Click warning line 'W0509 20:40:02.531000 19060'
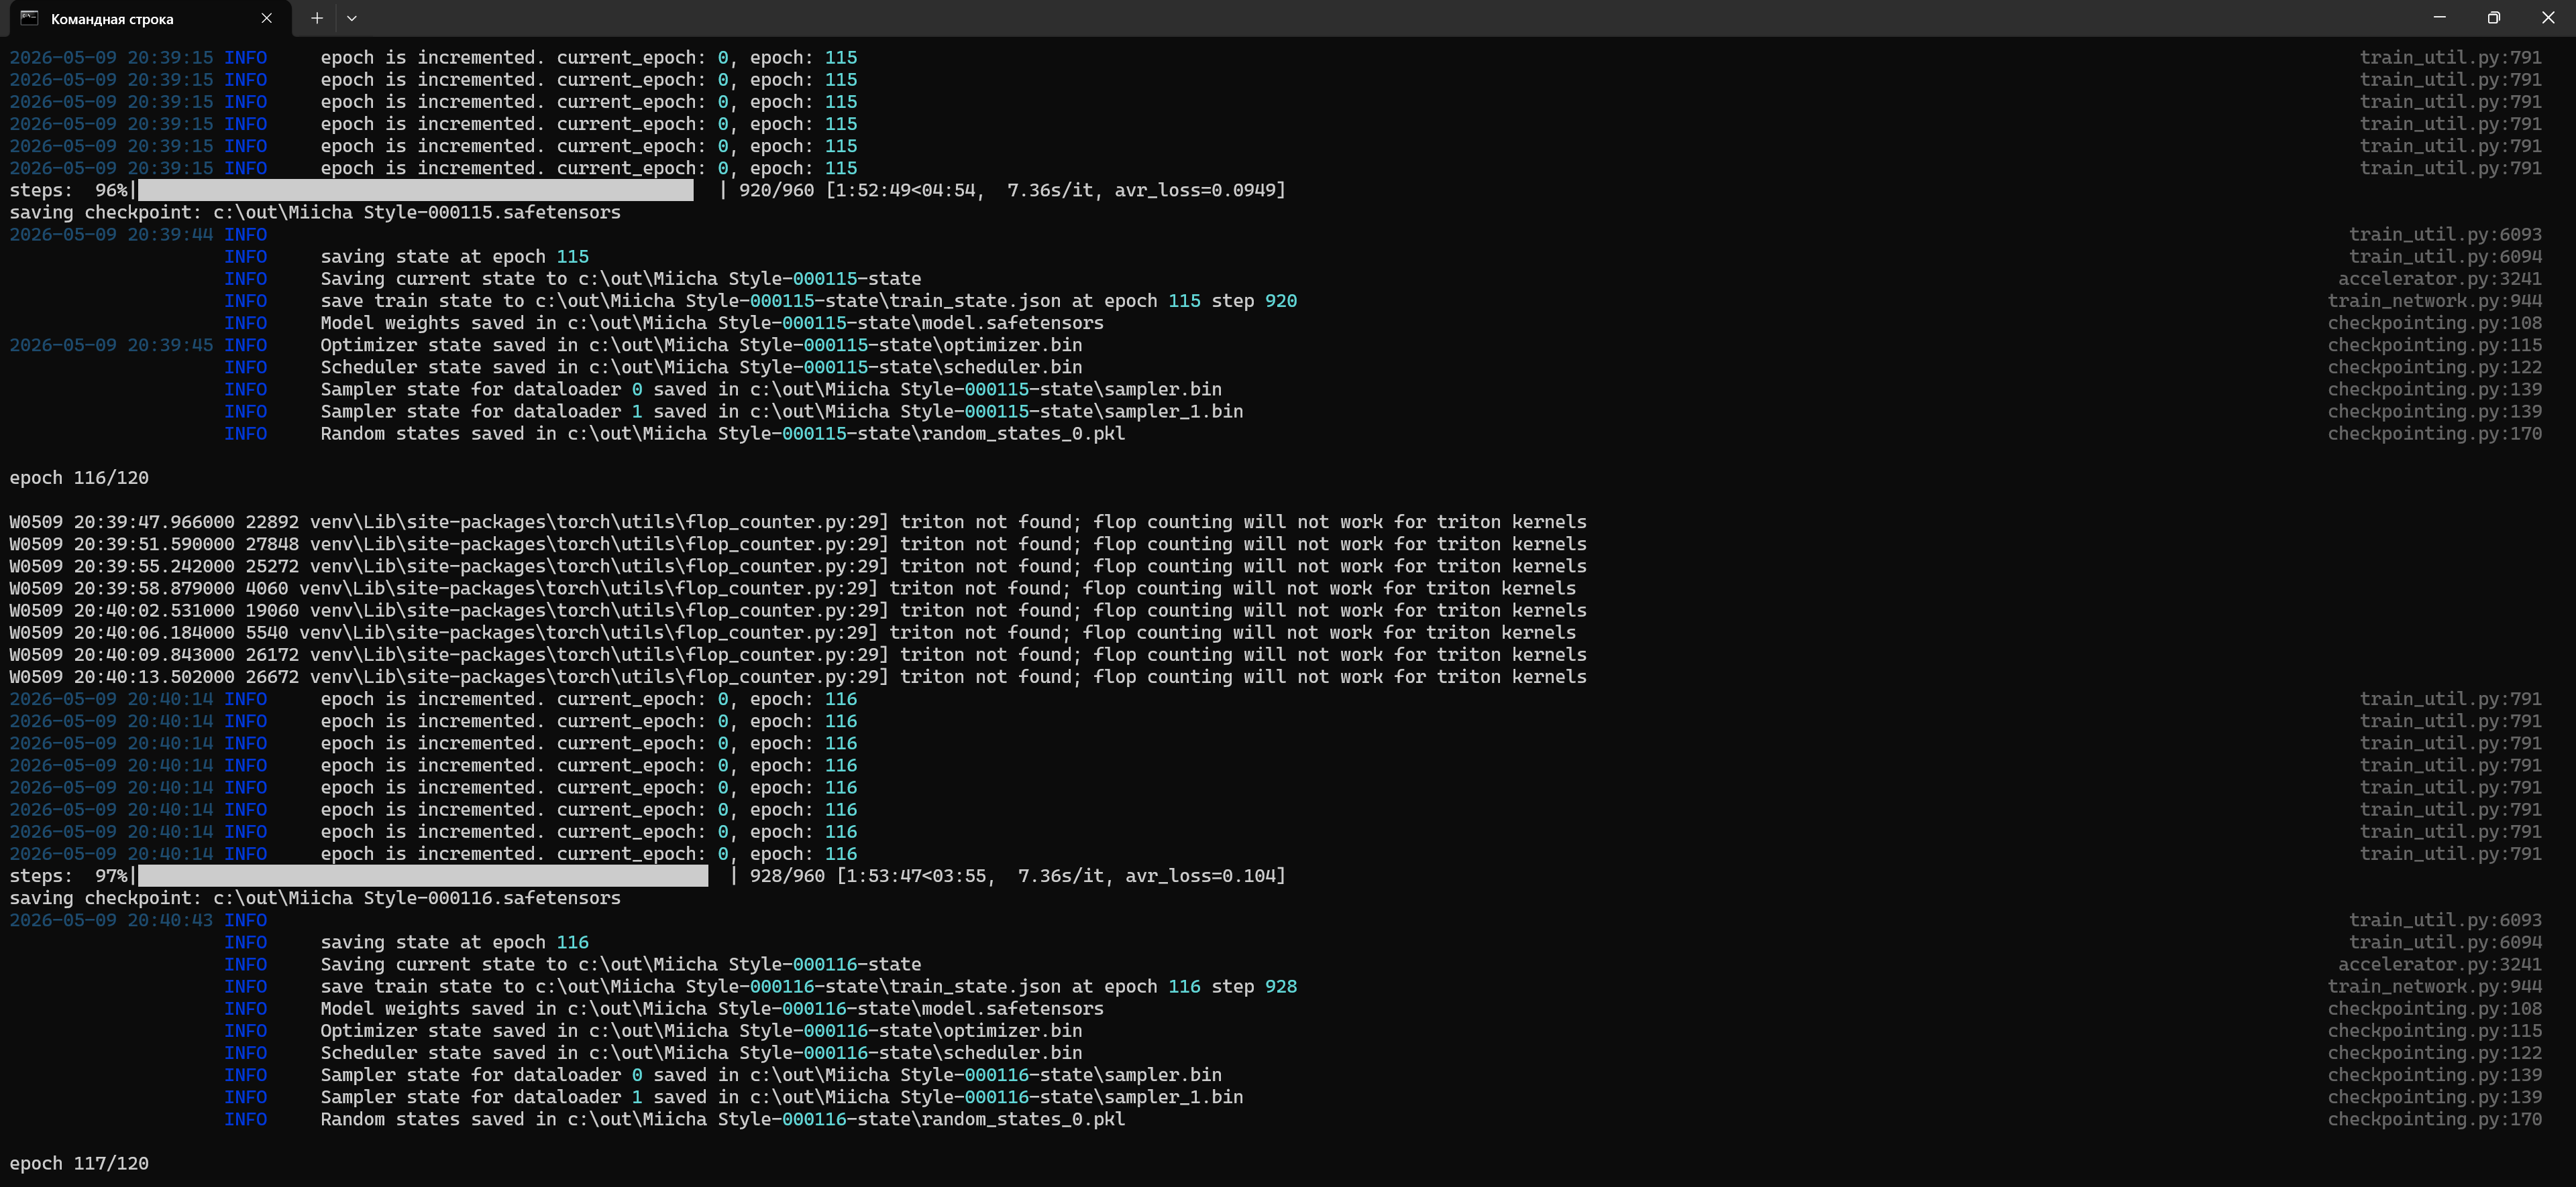Screen dimensions: 2576x1187 click(x=798, y=611)
